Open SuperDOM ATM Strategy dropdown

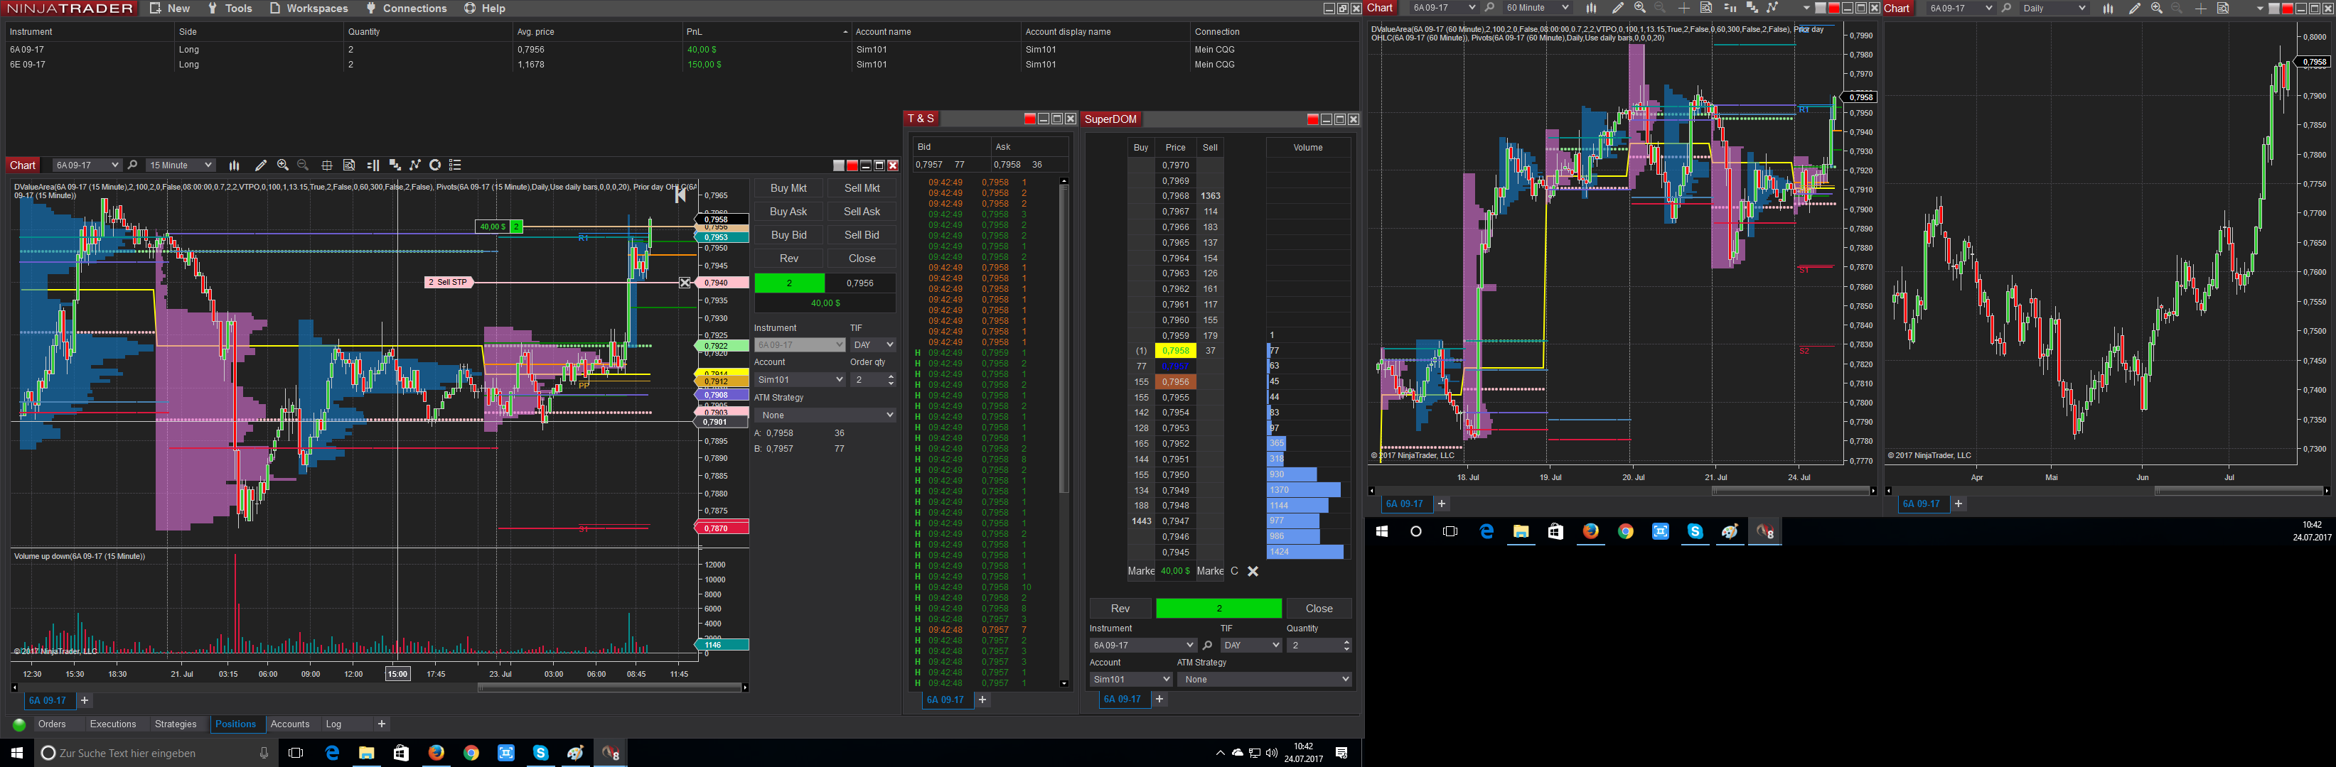[1265, 679]
